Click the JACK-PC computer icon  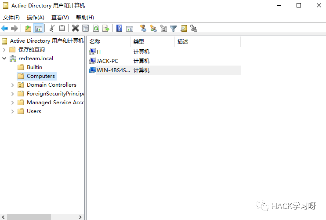[x=92, y=61]
